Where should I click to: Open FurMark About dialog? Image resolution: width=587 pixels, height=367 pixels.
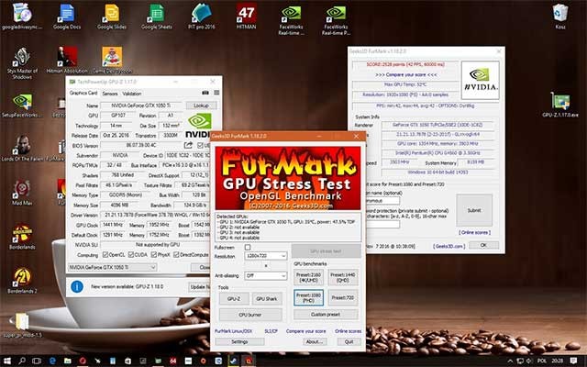pos(315,342)
